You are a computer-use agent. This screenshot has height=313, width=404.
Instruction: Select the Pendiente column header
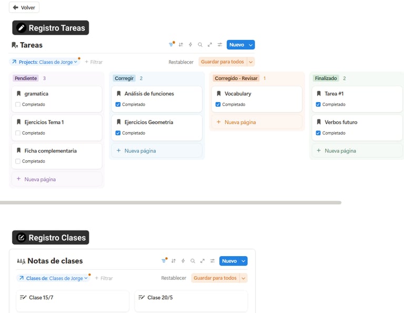coord(25,78)
